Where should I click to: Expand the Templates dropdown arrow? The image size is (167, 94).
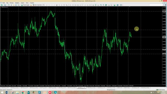122,5
